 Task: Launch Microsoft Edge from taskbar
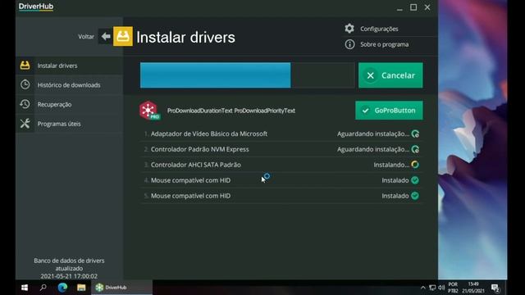tap(62, 288)
